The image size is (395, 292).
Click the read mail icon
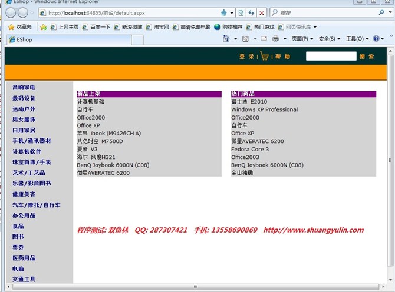tap(264, 38)
